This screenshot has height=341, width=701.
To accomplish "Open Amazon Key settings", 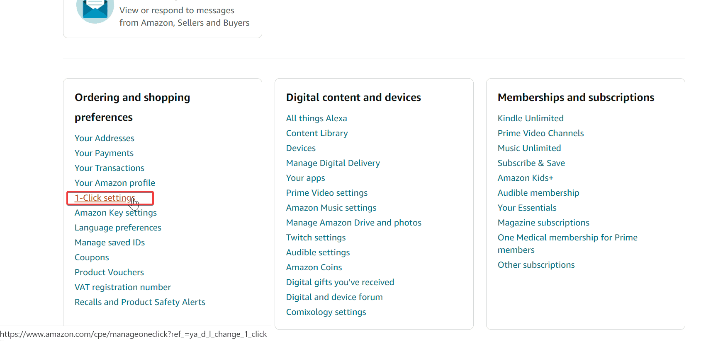I will (x=116, y=213).
